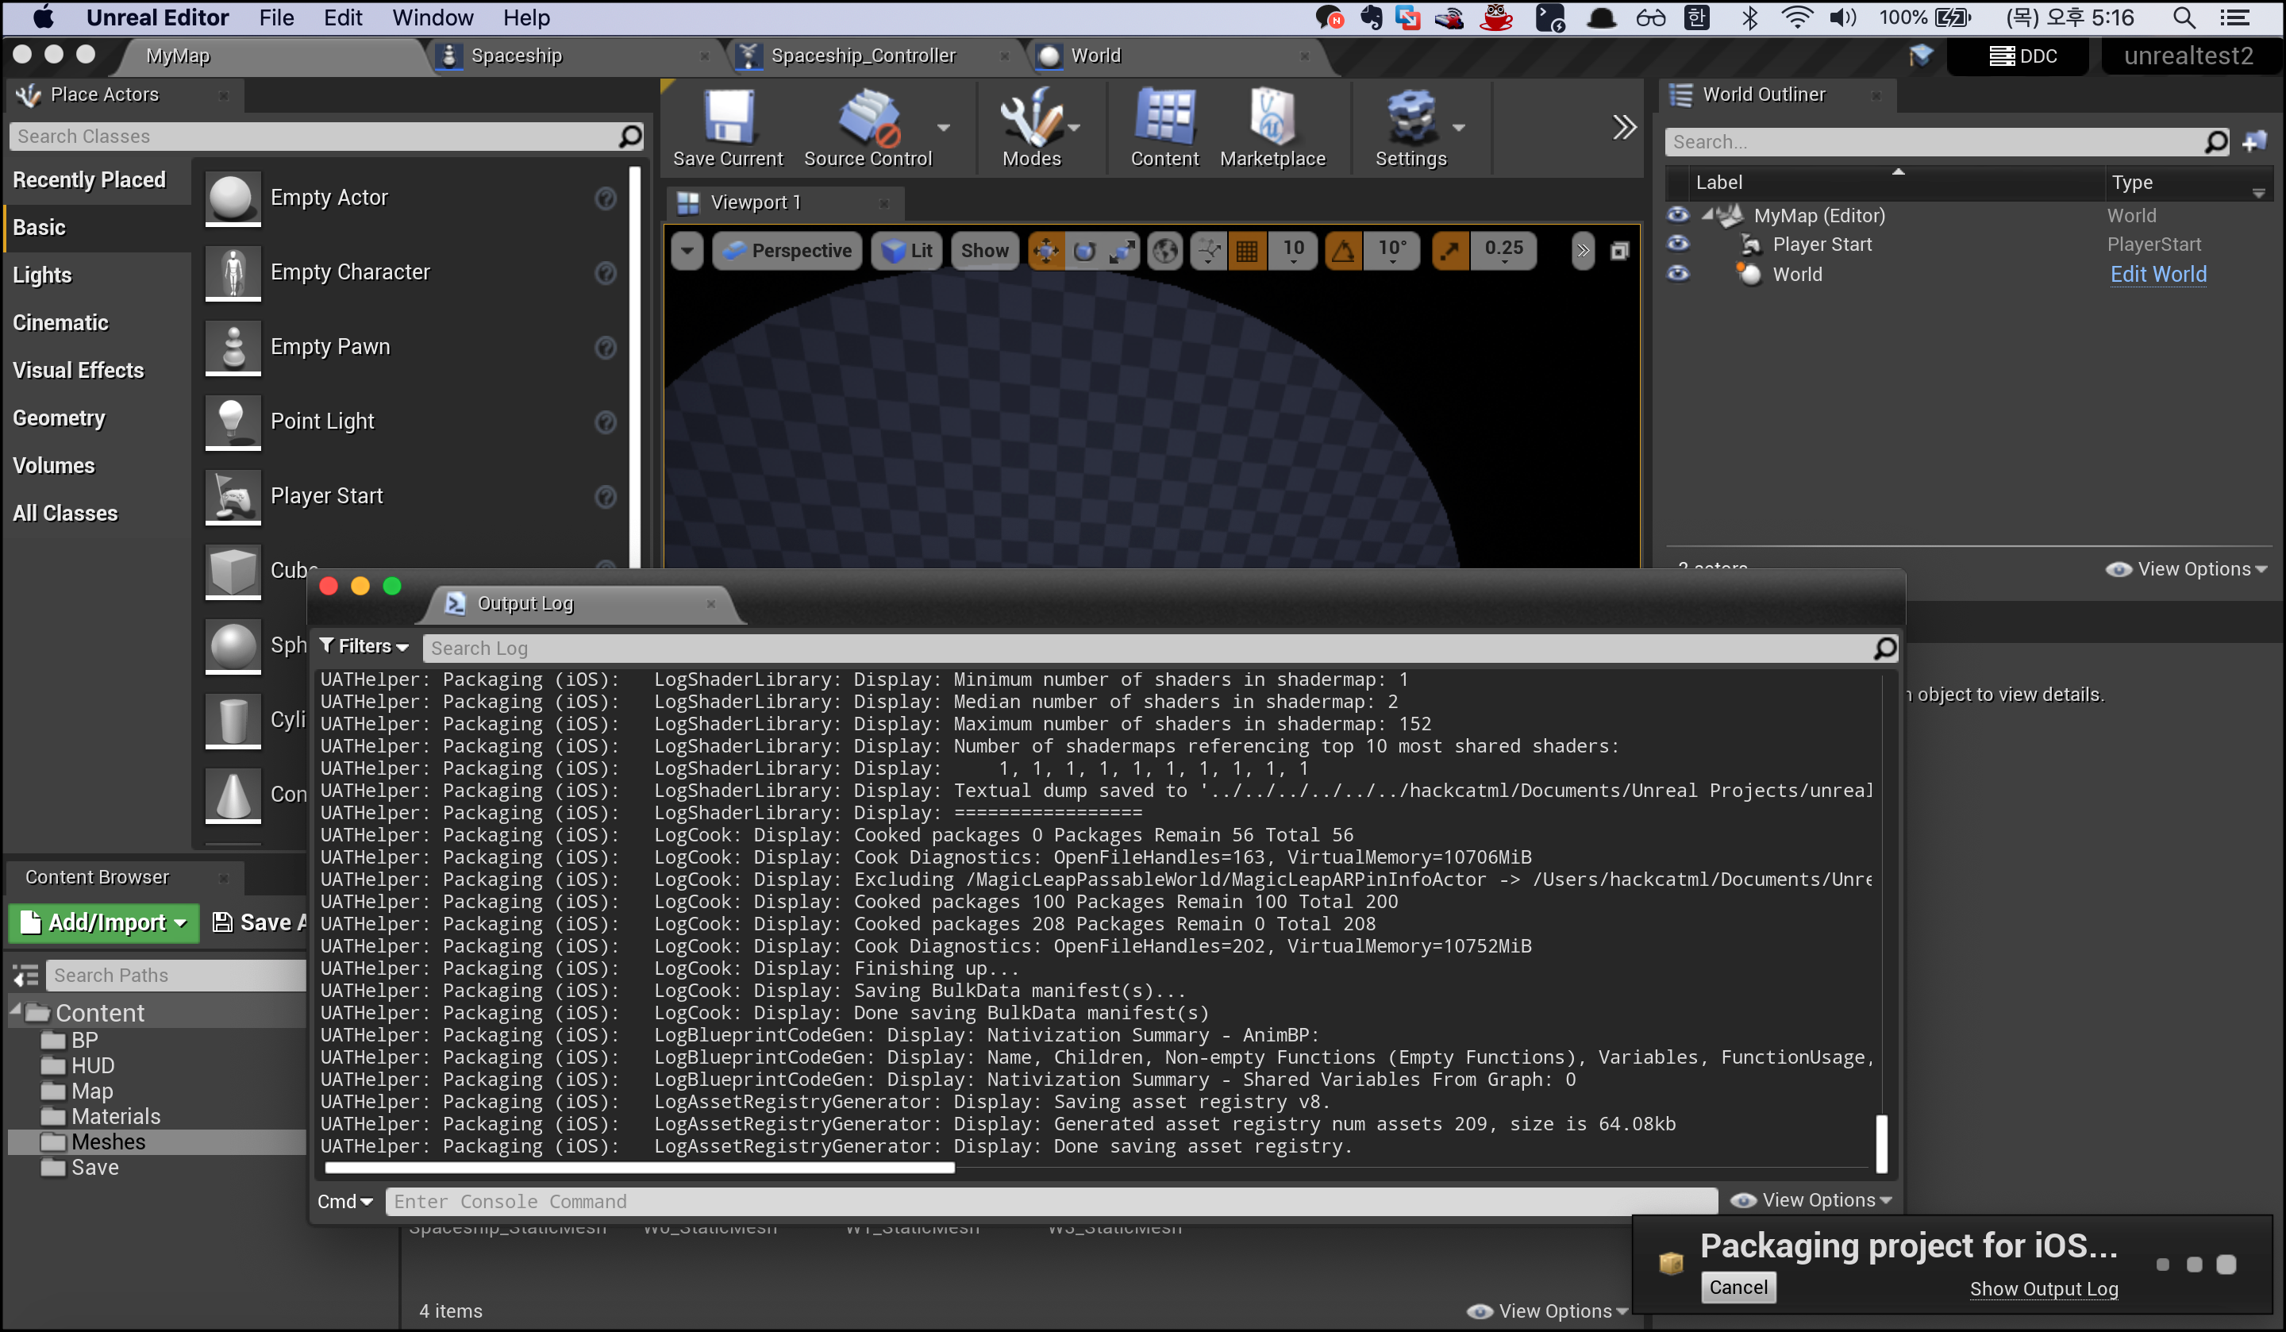Select the translate gizmo tool in viewport

(1046, 252)
